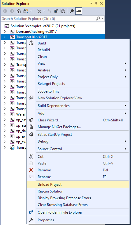Screen dimensions: 131x225
Task: Click the Home icon in Solution Explorer toolbar
Action: click(x=19, y=11)
